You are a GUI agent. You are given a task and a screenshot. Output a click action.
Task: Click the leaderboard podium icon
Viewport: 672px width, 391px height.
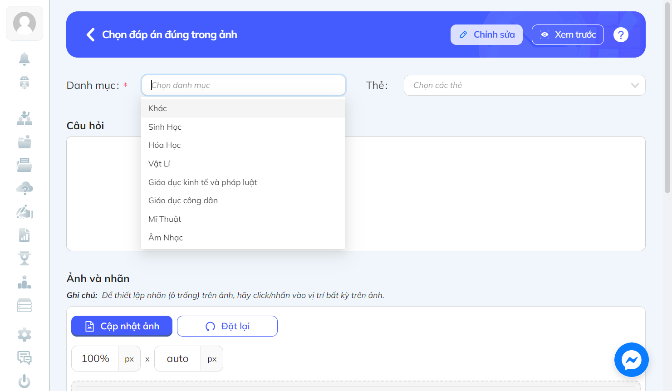tap(25, 282)
